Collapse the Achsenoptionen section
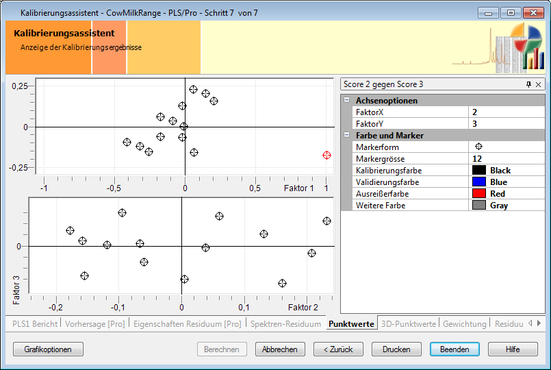The height and width of the screenshot is (370, 551). (x=346, y=101)
